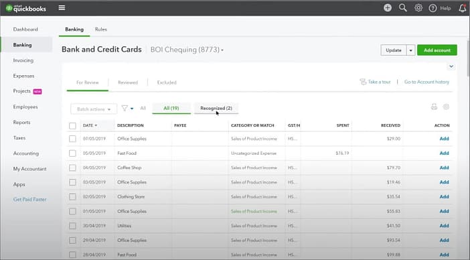Open the settings gear in header

pyautogui.click(x=418, y=8)
